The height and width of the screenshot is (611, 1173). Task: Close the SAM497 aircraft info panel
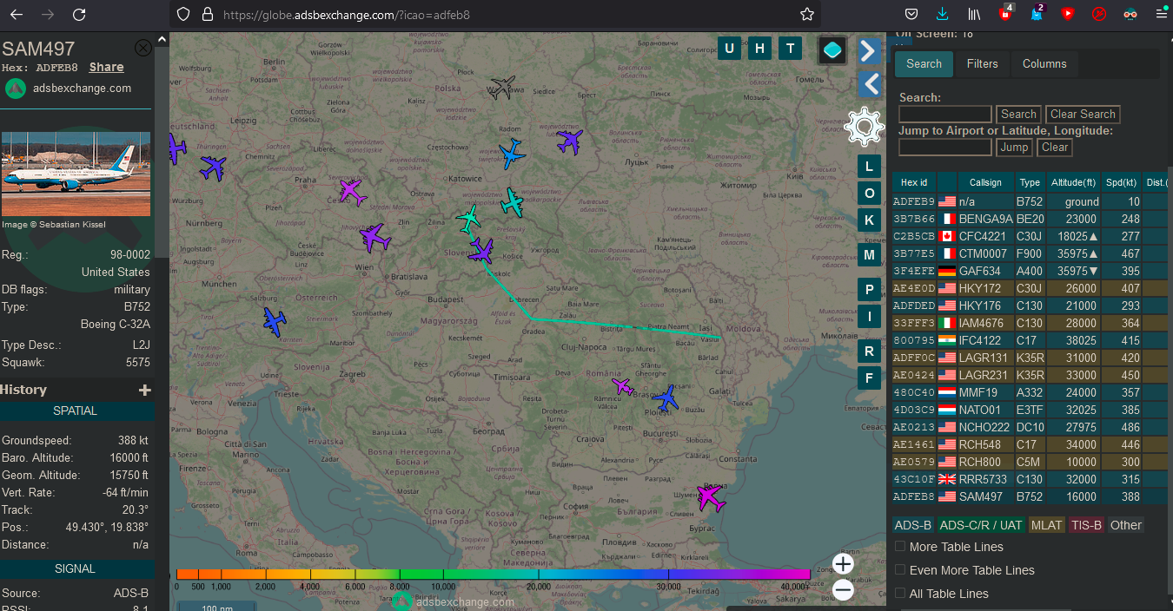(143, 48)
